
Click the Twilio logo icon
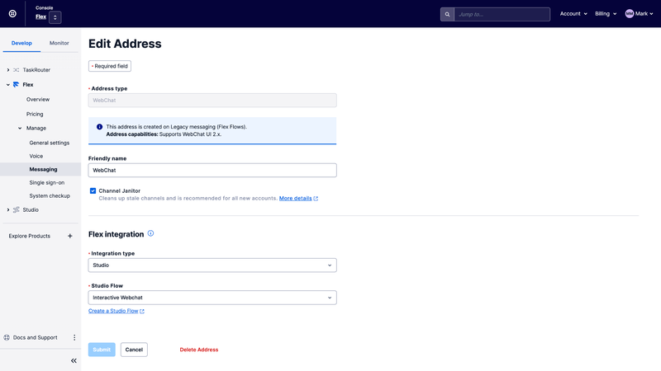[x=12, y=14]
